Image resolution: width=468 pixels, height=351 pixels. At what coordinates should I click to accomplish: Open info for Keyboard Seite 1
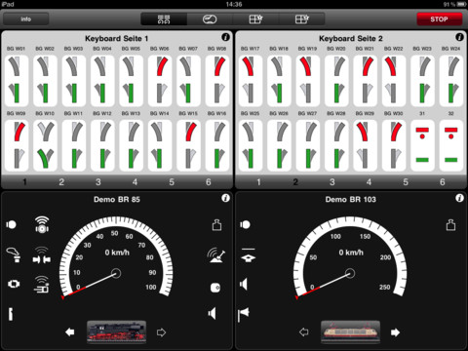(x=225, y=37)
